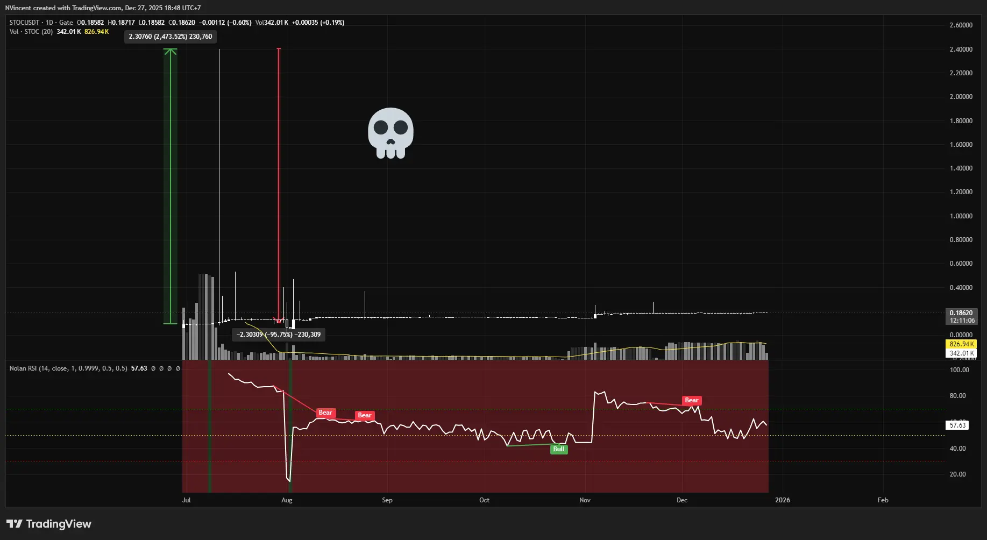This screenshot has height=540, width=987.
Task: Select the Vol · STOC (20) indicator legend
Action: point(31,32)
